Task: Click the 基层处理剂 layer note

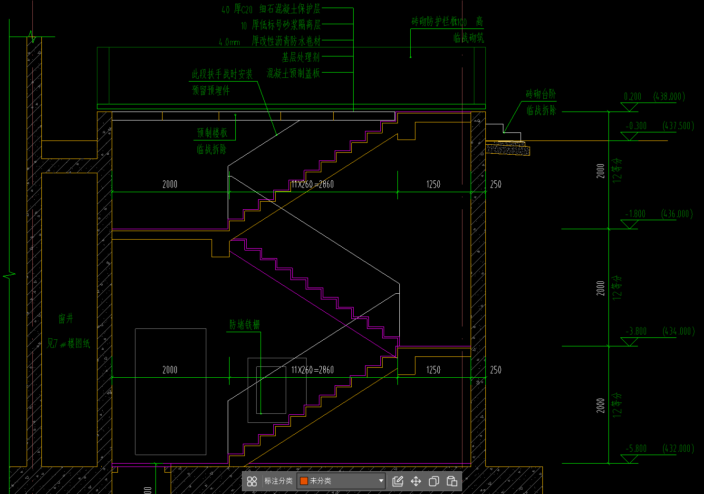Action: pos(301,57)
